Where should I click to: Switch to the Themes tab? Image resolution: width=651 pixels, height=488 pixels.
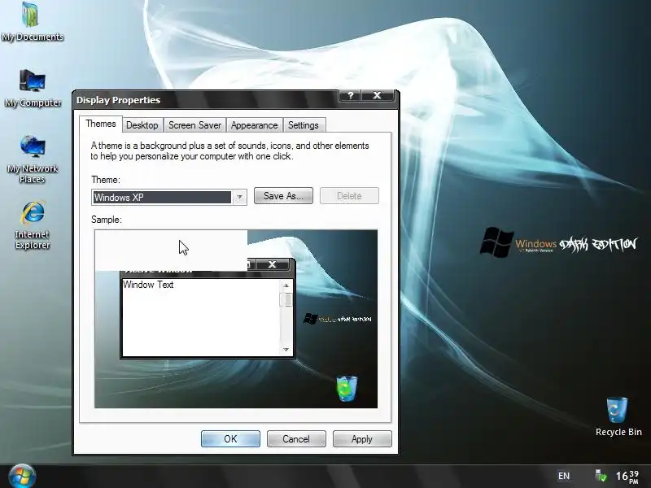tap(100, 124)
